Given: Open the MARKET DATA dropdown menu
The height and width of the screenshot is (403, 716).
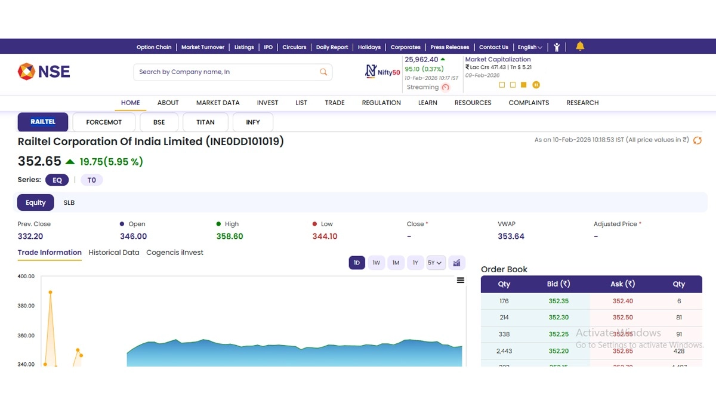Looking at the screenshot, I should [218, 103].
